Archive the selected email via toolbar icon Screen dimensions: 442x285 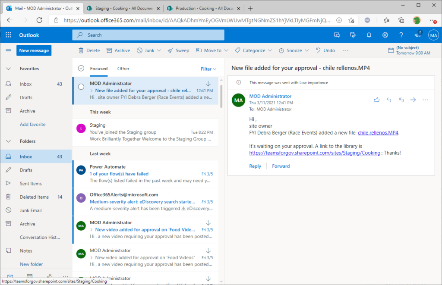coord(118,50)
